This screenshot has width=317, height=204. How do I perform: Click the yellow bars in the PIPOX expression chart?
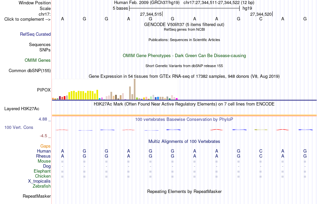pos(83,95)
